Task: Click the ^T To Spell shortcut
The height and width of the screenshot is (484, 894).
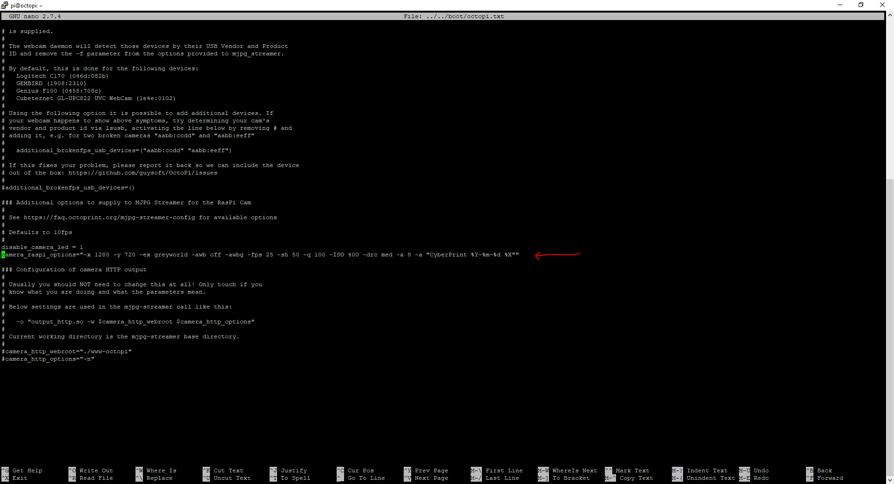Action: click(x=291, y=478)
